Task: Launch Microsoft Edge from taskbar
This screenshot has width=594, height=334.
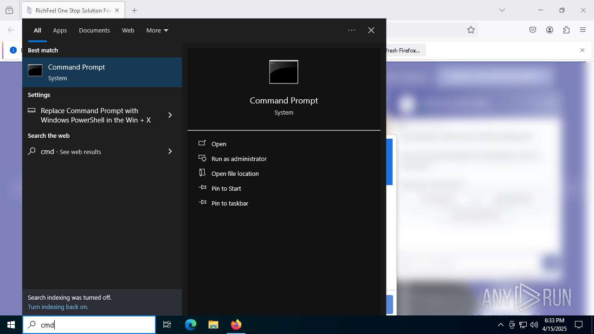Action: tap(191, 325)
